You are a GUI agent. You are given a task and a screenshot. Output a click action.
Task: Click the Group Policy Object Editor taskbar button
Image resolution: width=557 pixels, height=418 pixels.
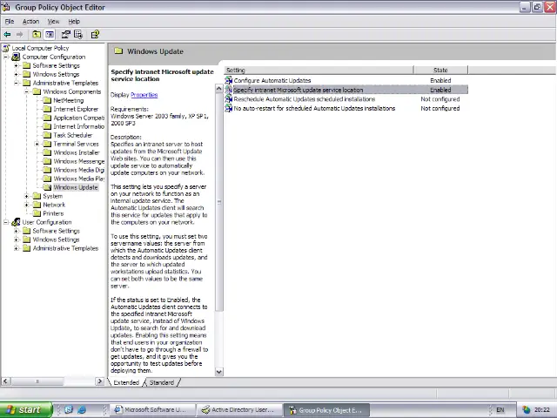pos(326,410)
